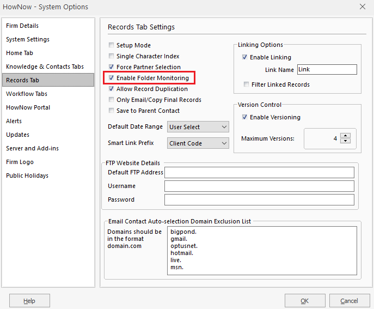
Task: Confirm with the OK button
Action: (x=305, y=301)
